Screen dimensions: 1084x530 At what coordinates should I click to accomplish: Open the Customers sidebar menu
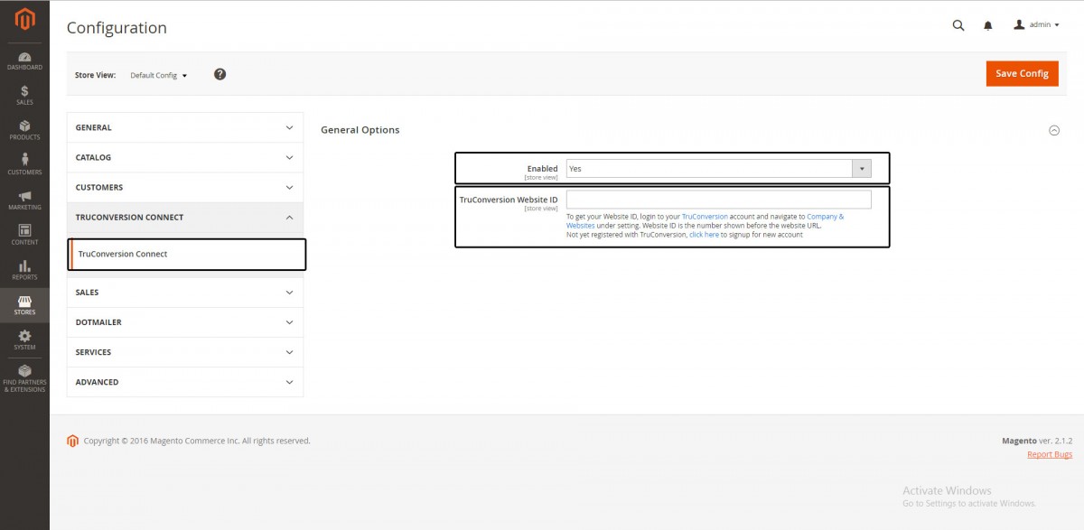24,165
